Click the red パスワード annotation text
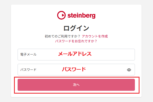153x102 pixels. click(74, 69)
